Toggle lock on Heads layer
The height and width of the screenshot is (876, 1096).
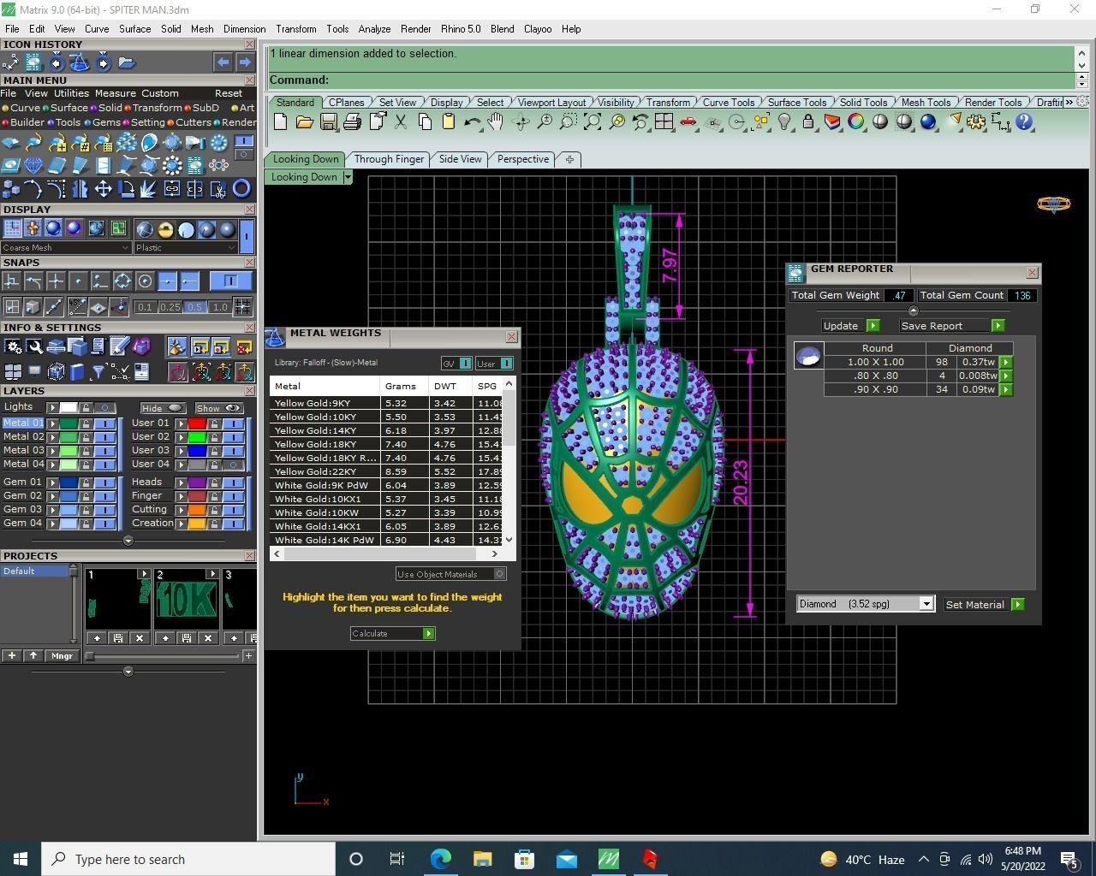214,482
